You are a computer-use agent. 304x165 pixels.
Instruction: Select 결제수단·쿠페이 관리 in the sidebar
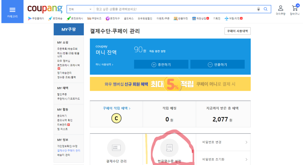(x=69, y=150)
